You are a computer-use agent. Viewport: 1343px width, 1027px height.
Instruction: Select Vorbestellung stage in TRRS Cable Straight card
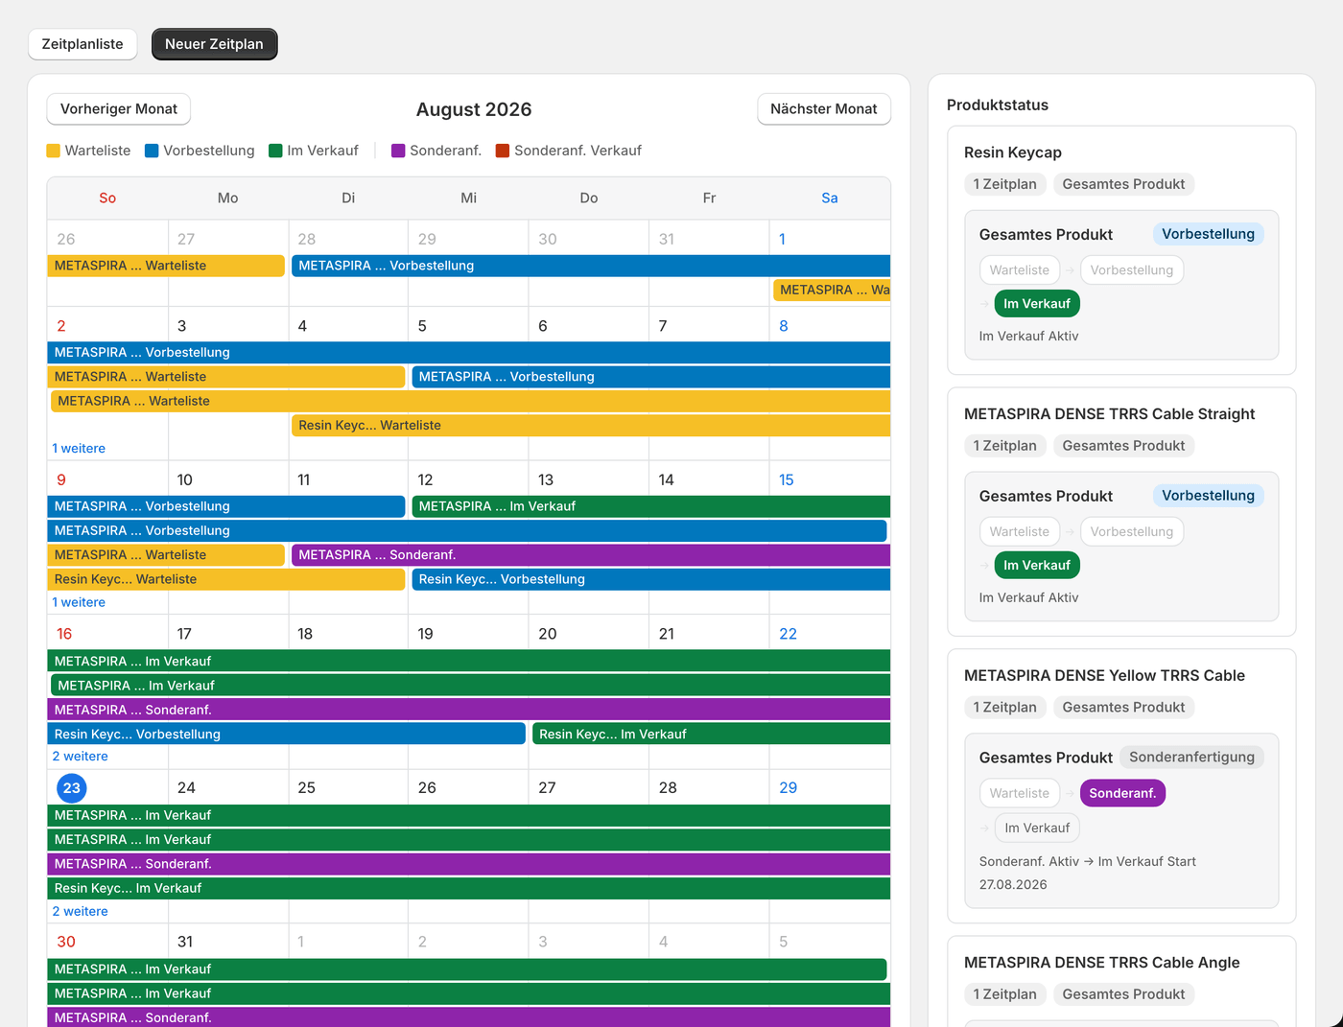tap(1132, 532)
